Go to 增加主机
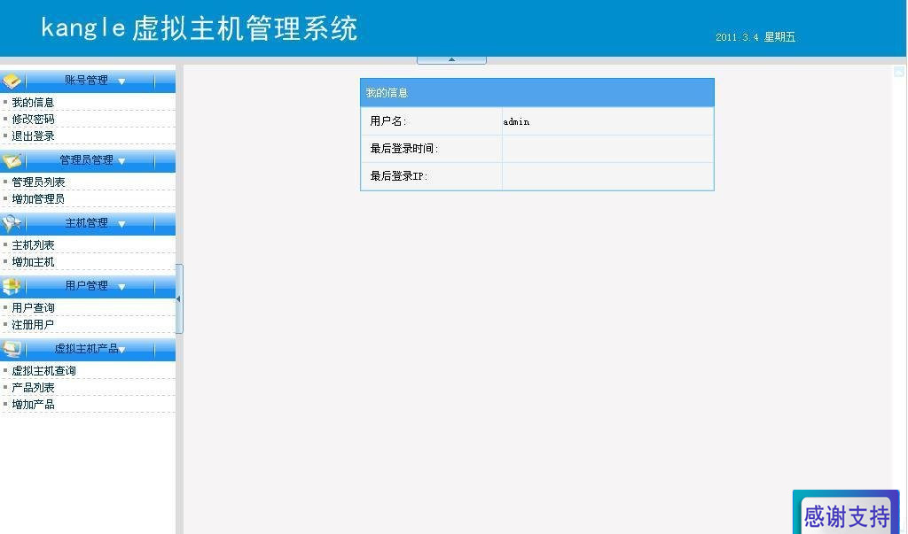This screenshot has width=908, height=534. 33,262
